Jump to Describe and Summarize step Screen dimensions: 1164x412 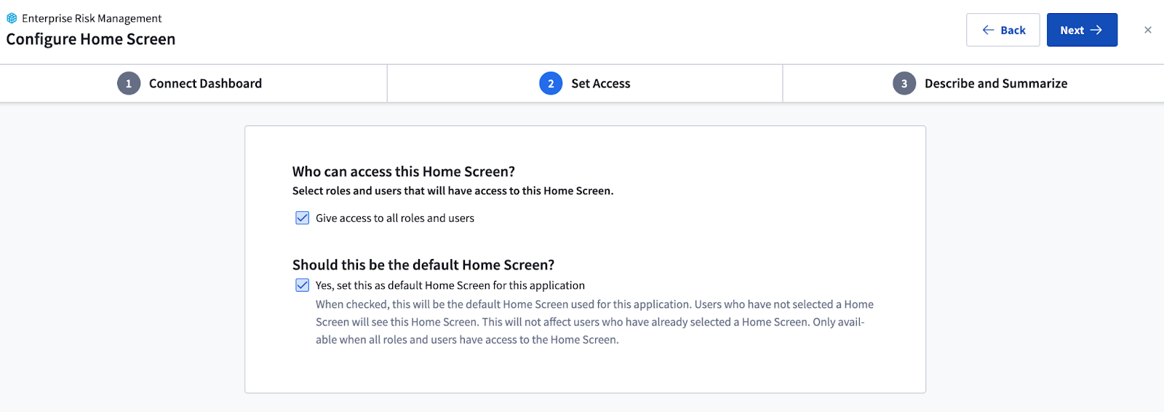[x=973, y=84]
